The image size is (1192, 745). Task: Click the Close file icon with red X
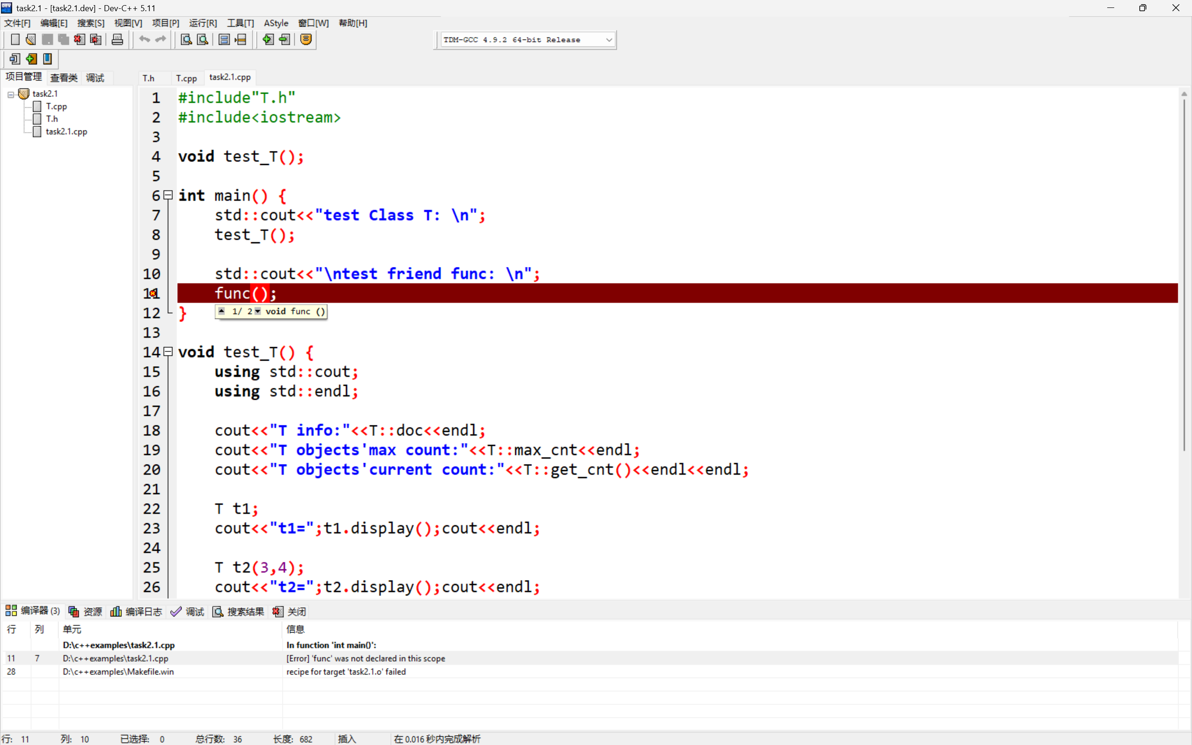point(79,40)
